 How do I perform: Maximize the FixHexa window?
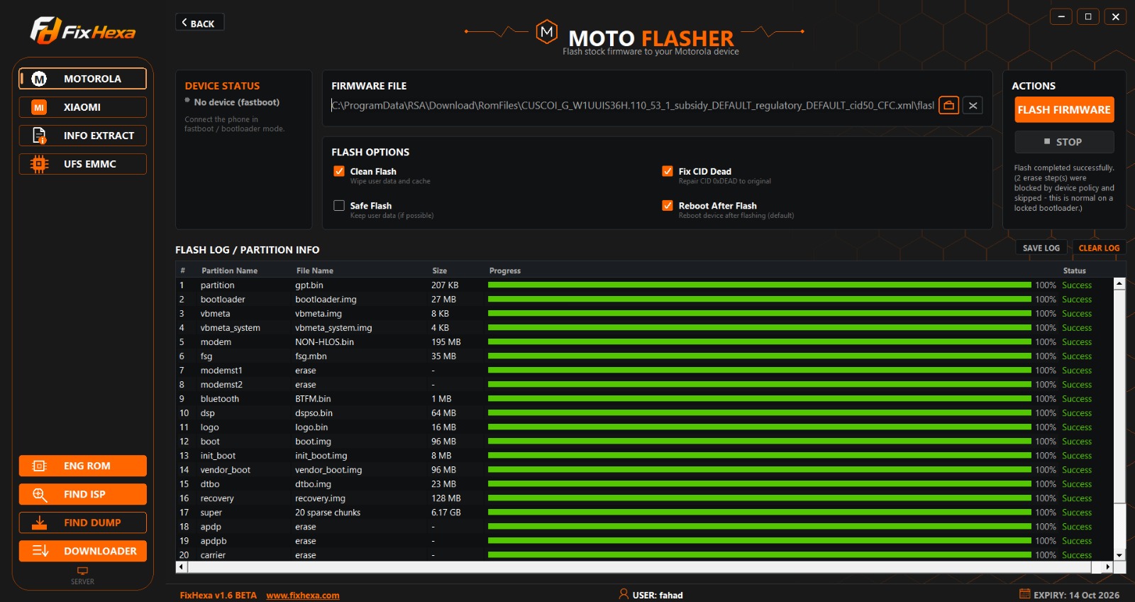(x=1088, y=16)
